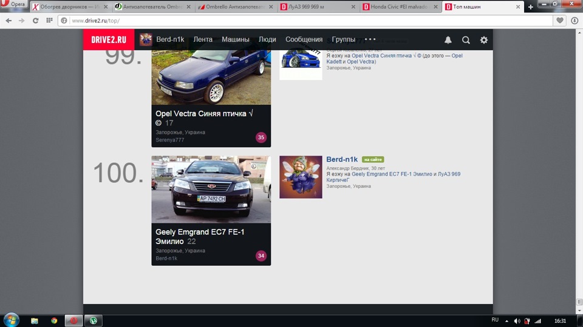Switch the RU language indicator
The height and width of the screenshot is (327, 583).
[x=495, y=320]
